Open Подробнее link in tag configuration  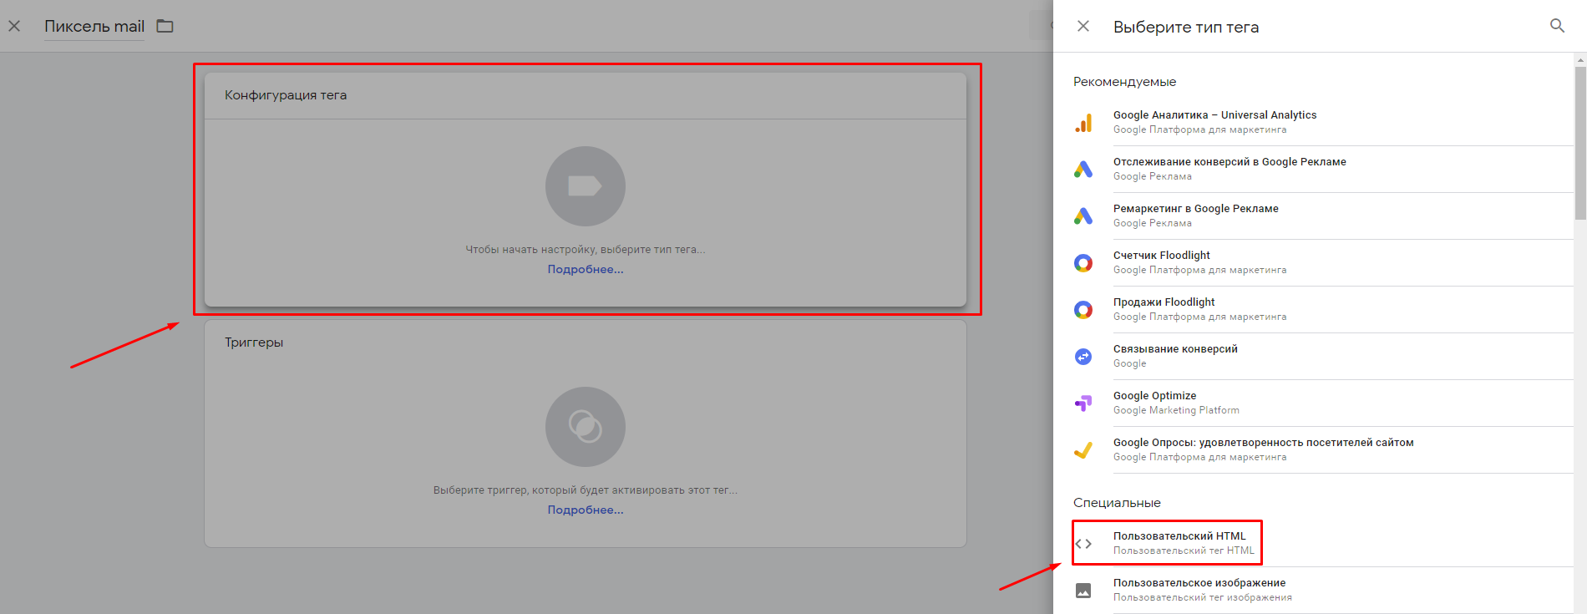click(585, 269)
